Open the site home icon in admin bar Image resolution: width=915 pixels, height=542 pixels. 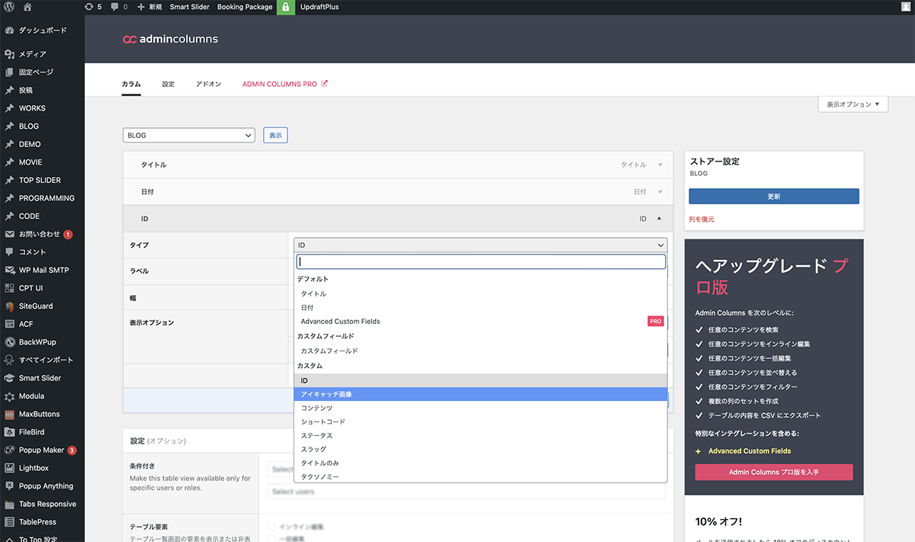[27, 7]
